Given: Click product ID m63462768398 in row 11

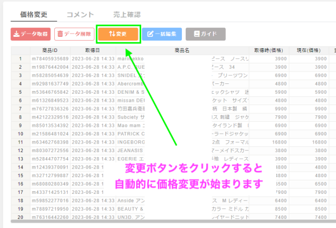Looking at the screenshot, I should (49, 142).
